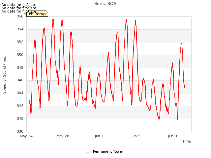Click the red Permanent Tower legend swatch
This screenshot has width=211, height=158.
[x=88, y=152]
